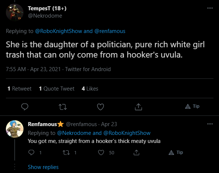Like the main tweet heart icon
The image size is (219, 173).
tap(101, 107)
